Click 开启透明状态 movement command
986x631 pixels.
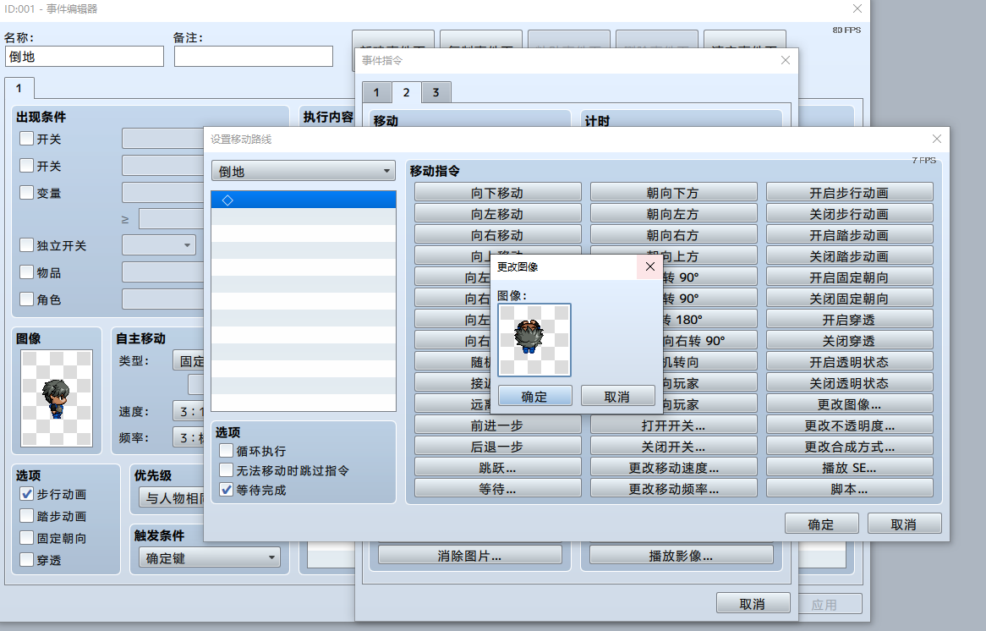pos(849,362)
